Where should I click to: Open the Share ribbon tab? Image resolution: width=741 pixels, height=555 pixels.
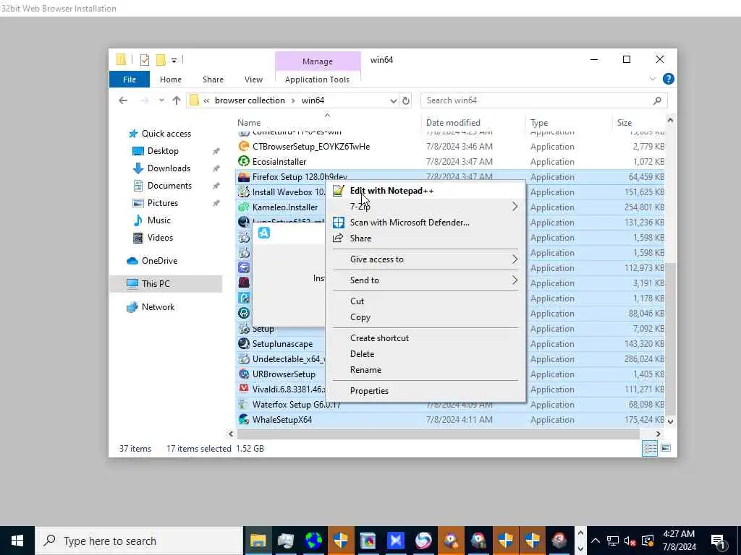click(x=213, y=79)
